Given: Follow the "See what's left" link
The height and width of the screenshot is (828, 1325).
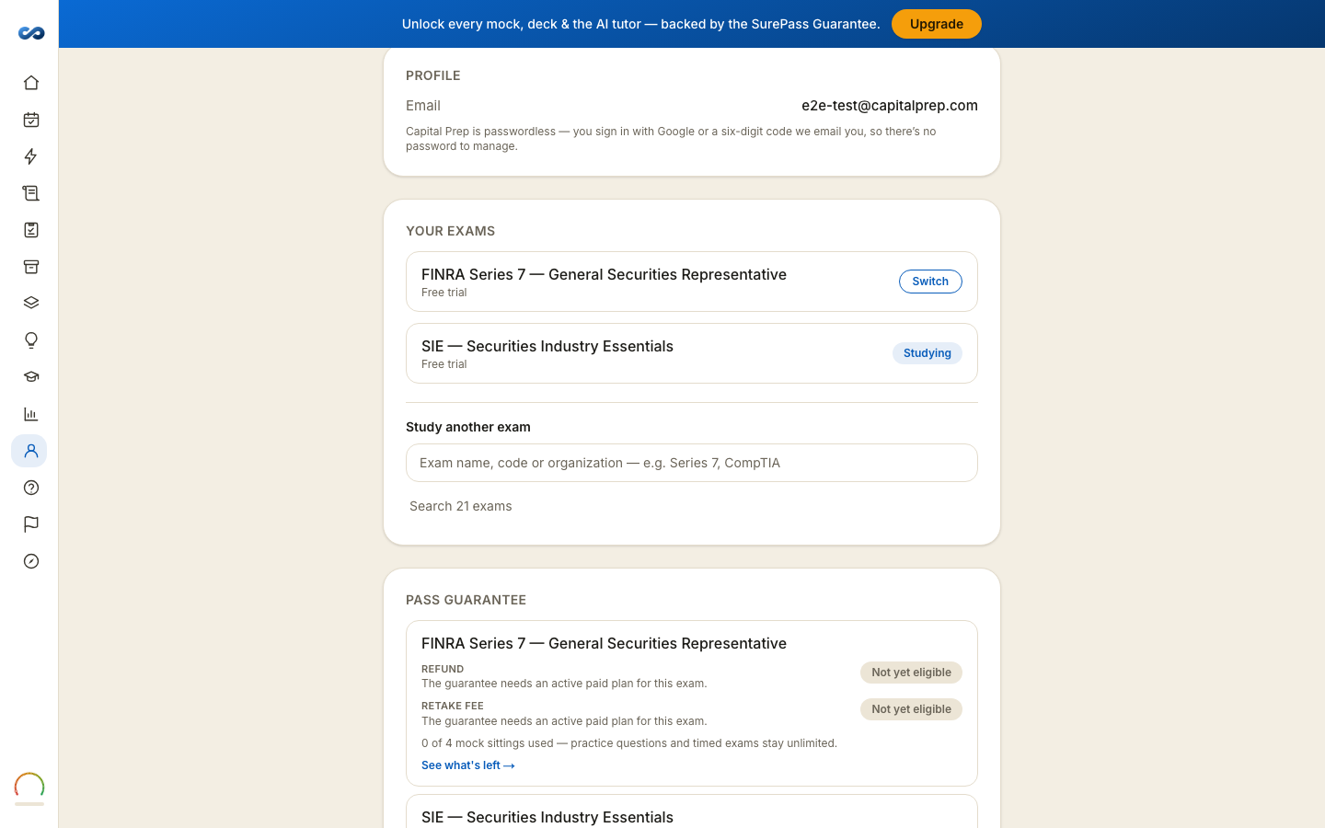Looking at the screenshot, I should pyautogui.click(x=468, y=765).
